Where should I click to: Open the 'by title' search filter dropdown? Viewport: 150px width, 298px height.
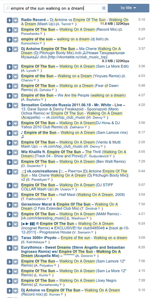[x=129, y=8]
